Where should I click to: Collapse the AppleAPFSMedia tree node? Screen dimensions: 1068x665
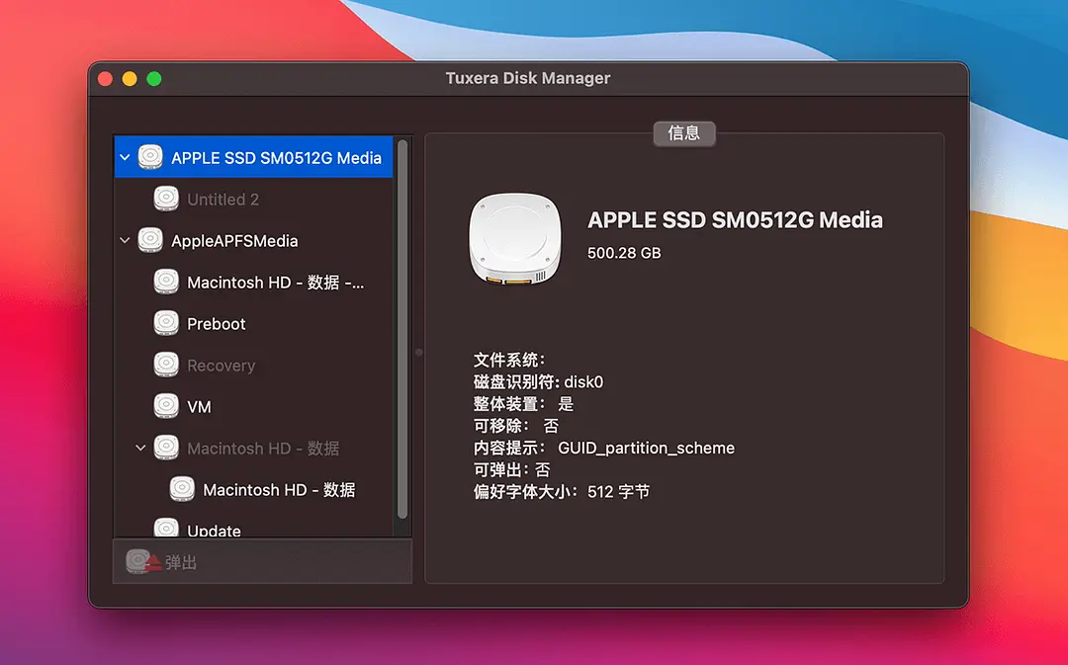(x=125, y=240)
